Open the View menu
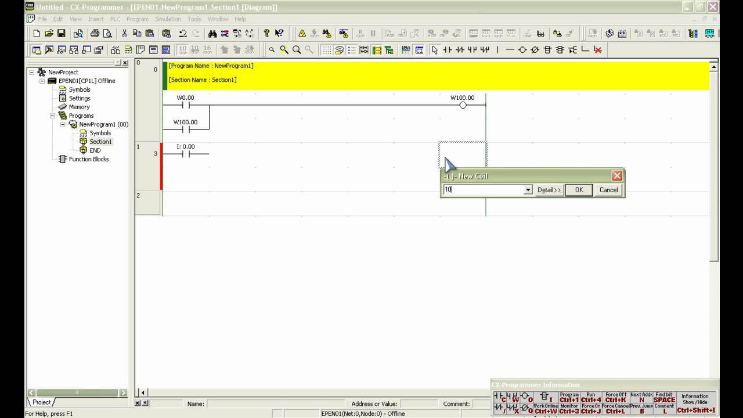 click(x=76, y=19)
